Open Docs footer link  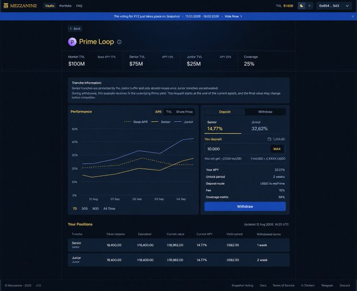[x=263, y=285]
